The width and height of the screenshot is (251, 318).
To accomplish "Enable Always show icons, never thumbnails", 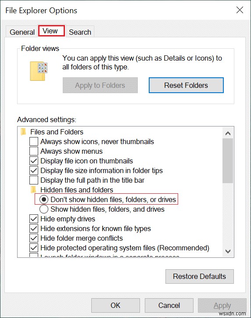I will pyautogui.click(x=34, y=141).
